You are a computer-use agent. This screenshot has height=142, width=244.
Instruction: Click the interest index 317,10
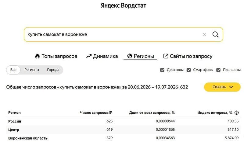(233, 130)
